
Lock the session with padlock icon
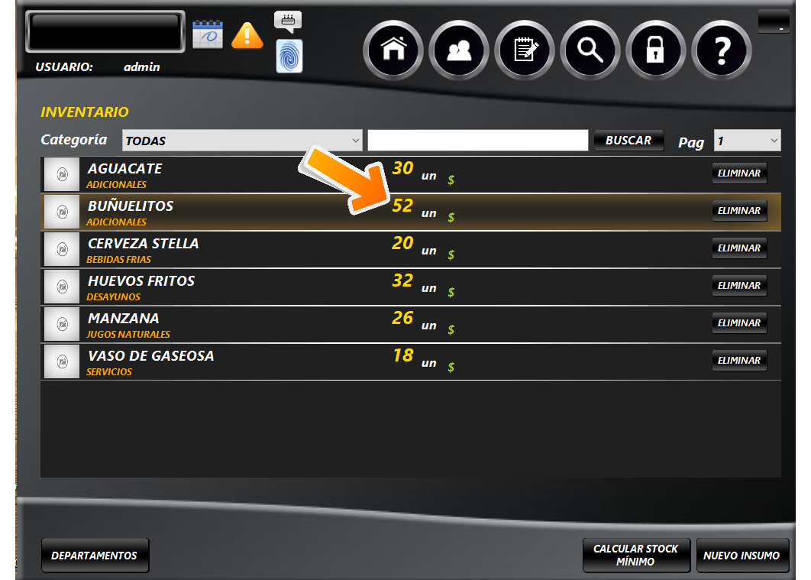656,50
